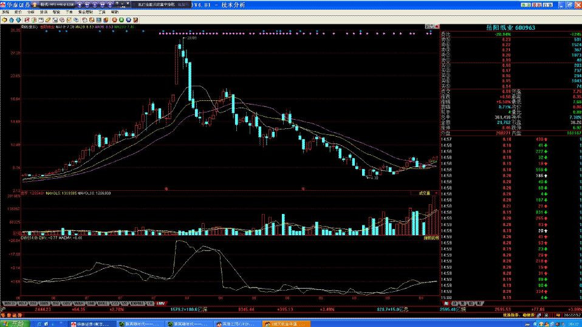Open 指标说明 indicator description

tap(430, 238)
